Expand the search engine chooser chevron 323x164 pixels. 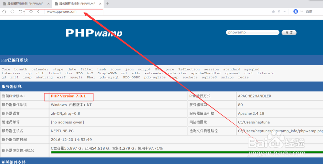pyautogui.click(x=302, y=12)
